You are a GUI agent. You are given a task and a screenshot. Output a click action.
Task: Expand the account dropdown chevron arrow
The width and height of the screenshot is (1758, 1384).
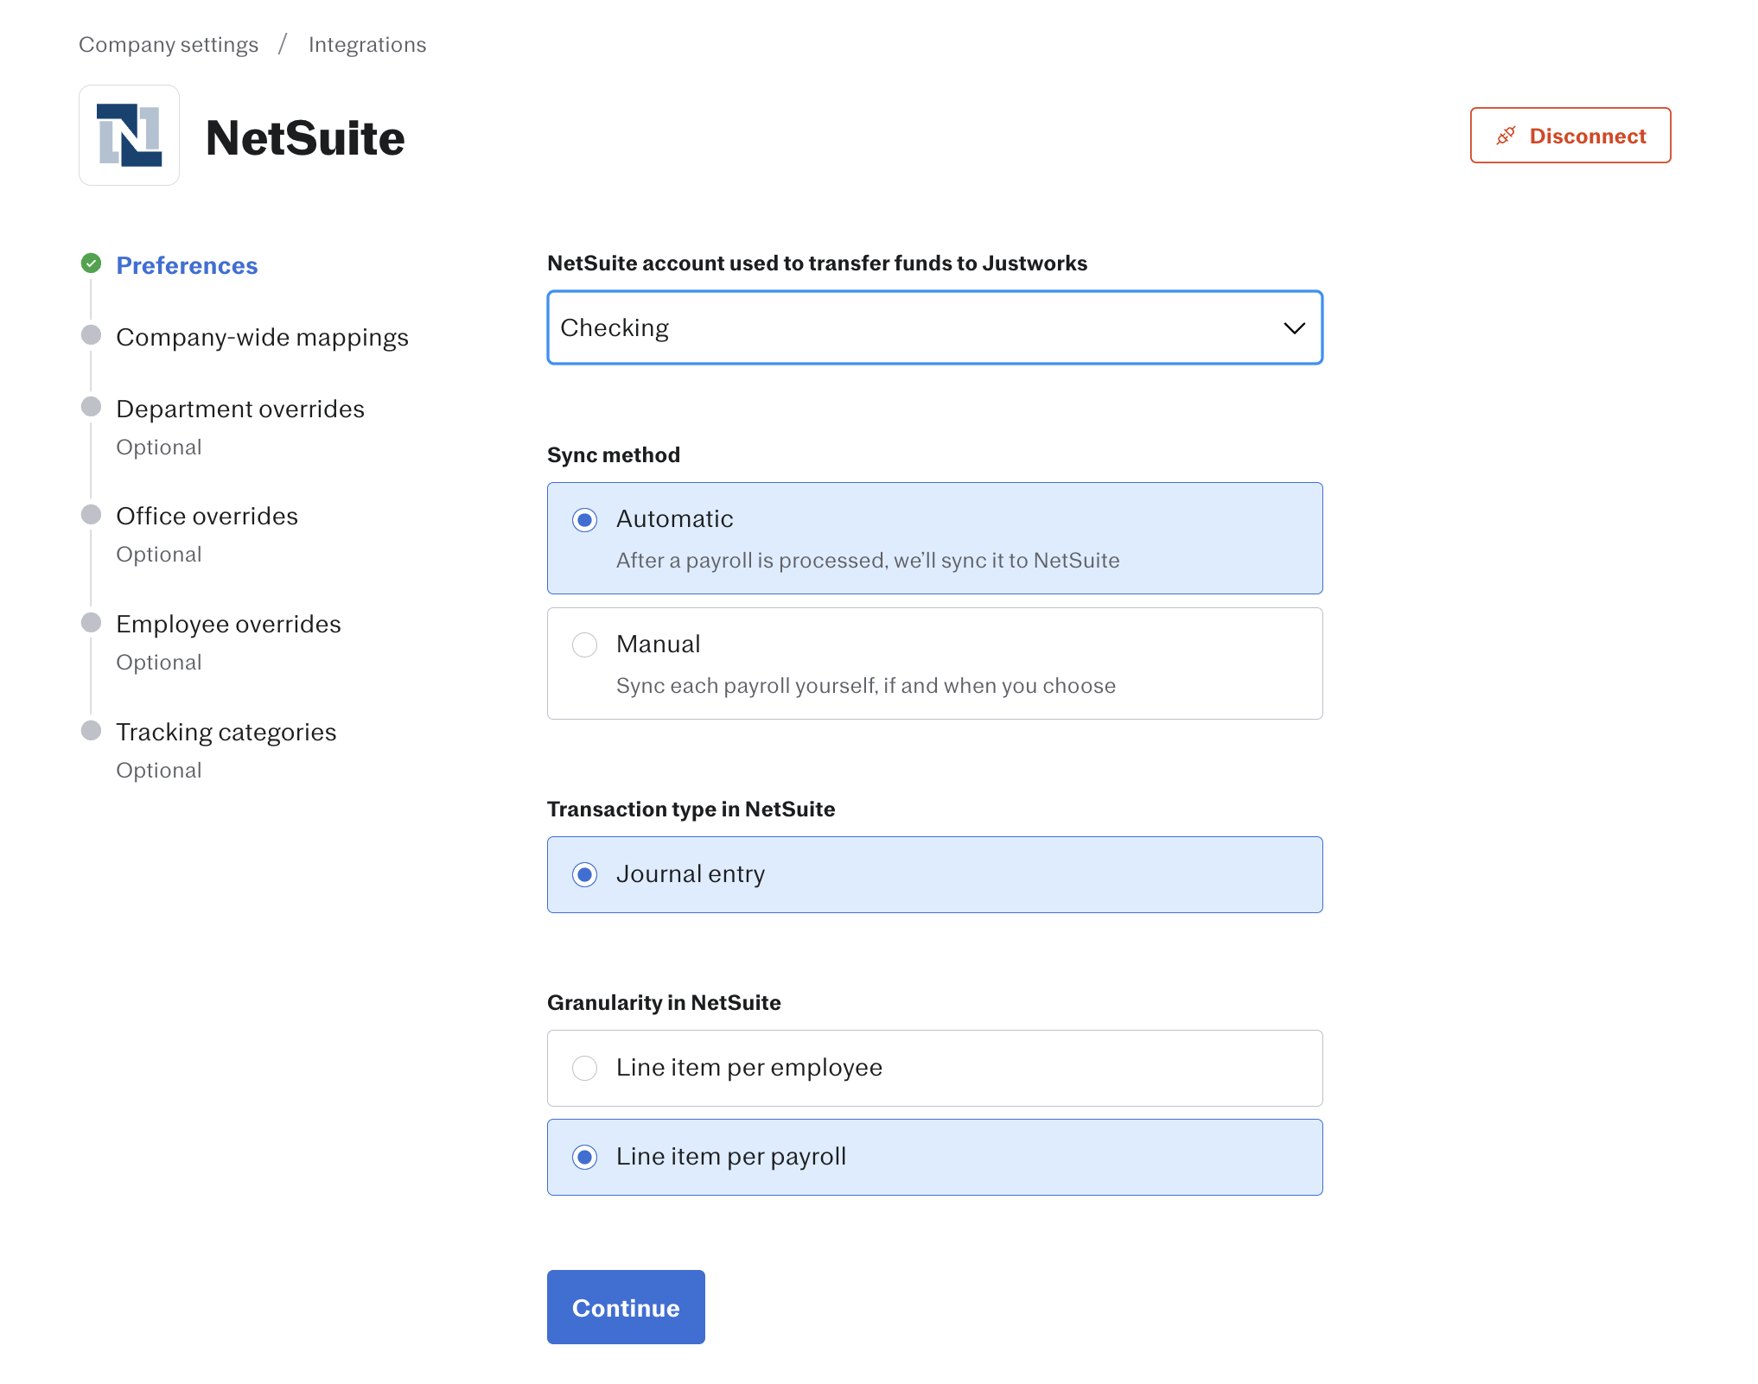coord(1294,328)
